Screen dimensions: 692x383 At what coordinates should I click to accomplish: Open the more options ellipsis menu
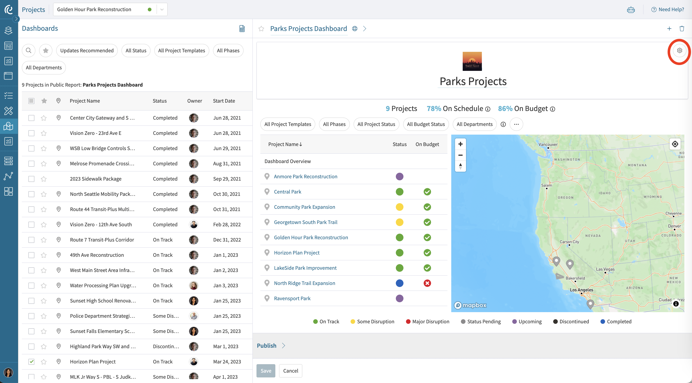(516, 124)
